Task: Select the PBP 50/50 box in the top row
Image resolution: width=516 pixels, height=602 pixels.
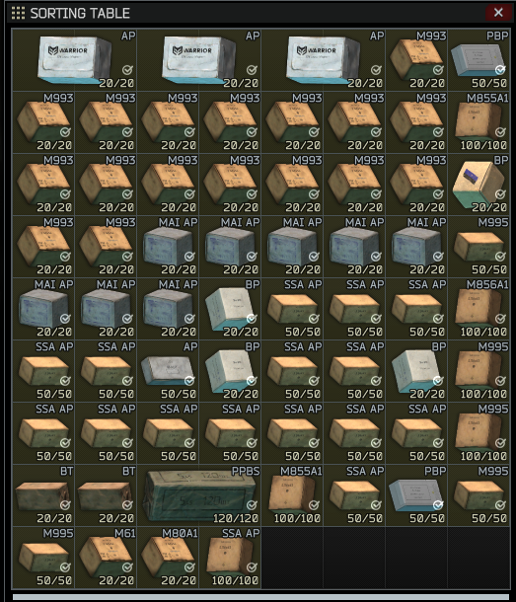Action: coord(479,60)
